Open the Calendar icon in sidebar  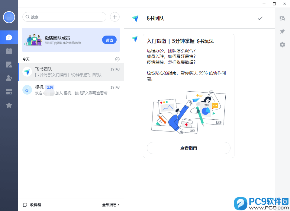pos(9,51)
